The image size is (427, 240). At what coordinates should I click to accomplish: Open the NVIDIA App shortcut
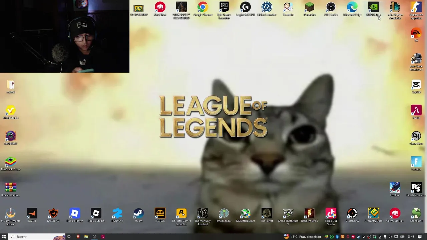(373, 9)
